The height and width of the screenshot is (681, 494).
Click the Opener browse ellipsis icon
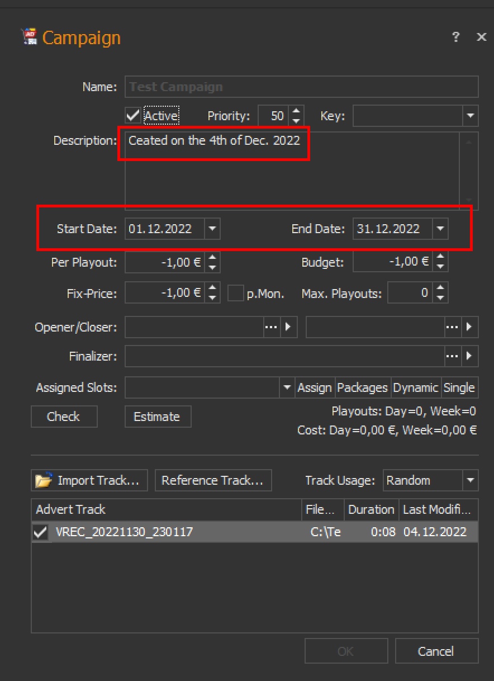pyautogui.click(x=271, y=327)
